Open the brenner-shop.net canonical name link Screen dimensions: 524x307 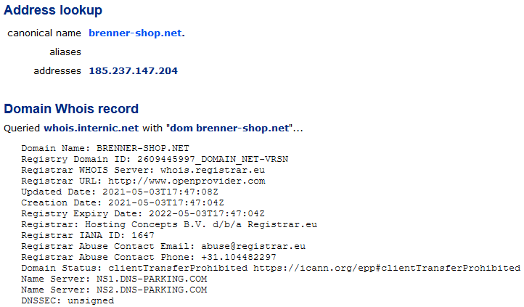pyautogui.click(x=136, y=33)
